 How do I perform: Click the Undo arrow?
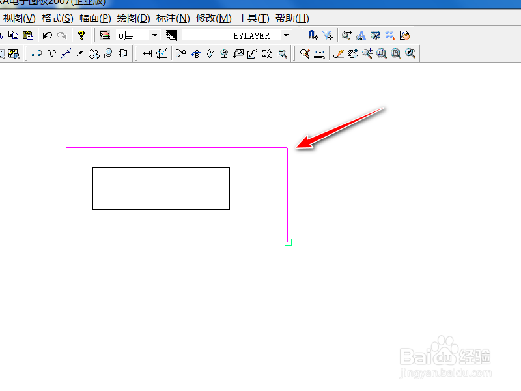(x=47, y=35)
